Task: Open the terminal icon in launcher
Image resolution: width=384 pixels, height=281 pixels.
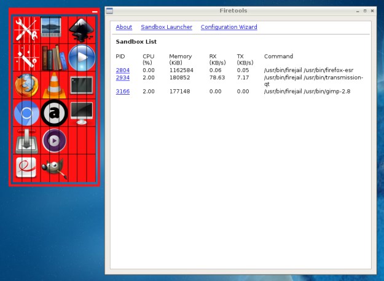Action: 82,85
